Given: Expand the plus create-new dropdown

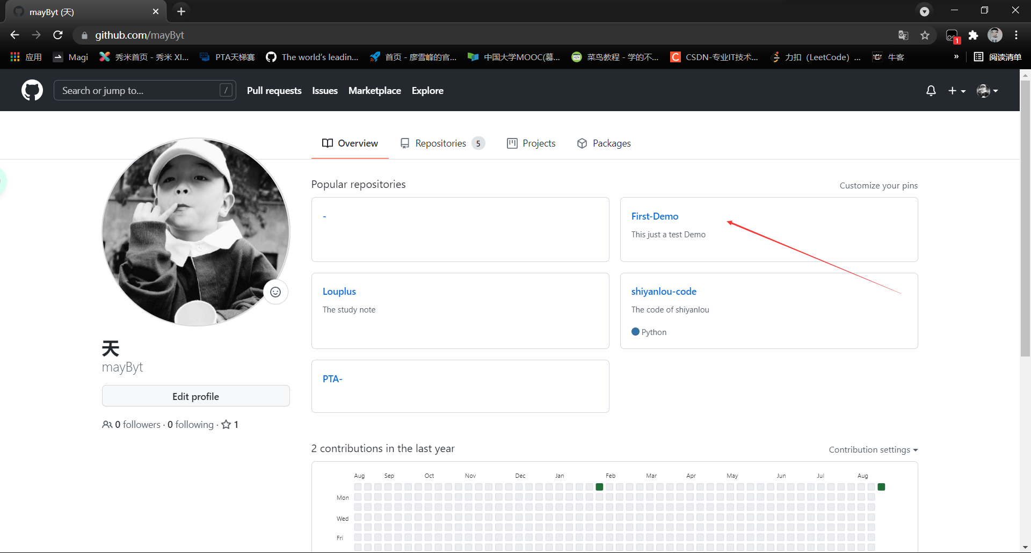Looking at the screenshot, I should (956, 91).
